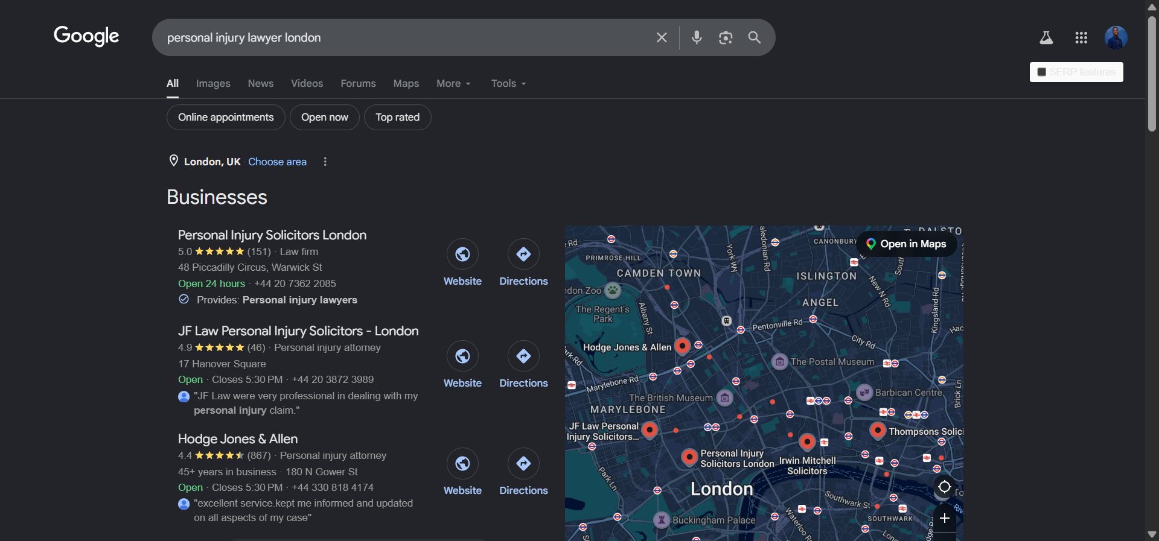
Task: Open the Personal Injury Solicitors London listing title
Action: 272,235
